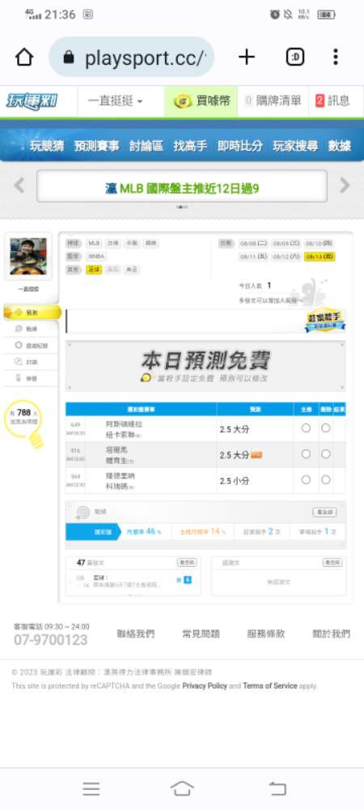Select 主推 radio for 阿斯頓維拉 match

click(x=306, y=428)
